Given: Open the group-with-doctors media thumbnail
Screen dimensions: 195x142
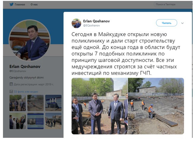Looking at the screenshot, I should click(x=18, y=121).
